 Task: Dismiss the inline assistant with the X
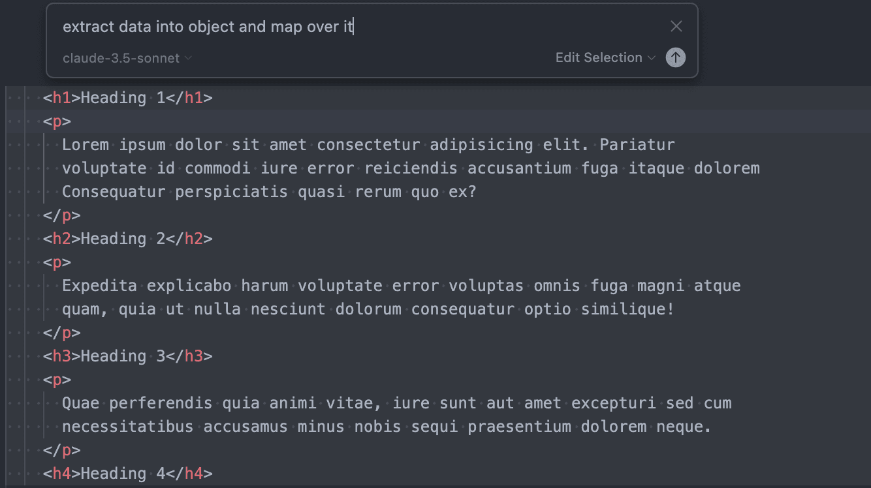[676, 26]
